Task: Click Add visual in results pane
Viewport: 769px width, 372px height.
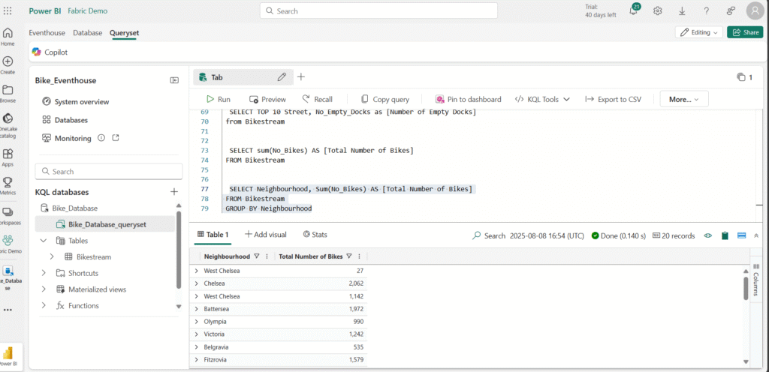Action: point(266,235)
